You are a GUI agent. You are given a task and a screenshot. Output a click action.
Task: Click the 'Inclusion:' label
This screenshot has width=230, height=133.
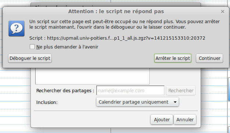pos(47,102)
